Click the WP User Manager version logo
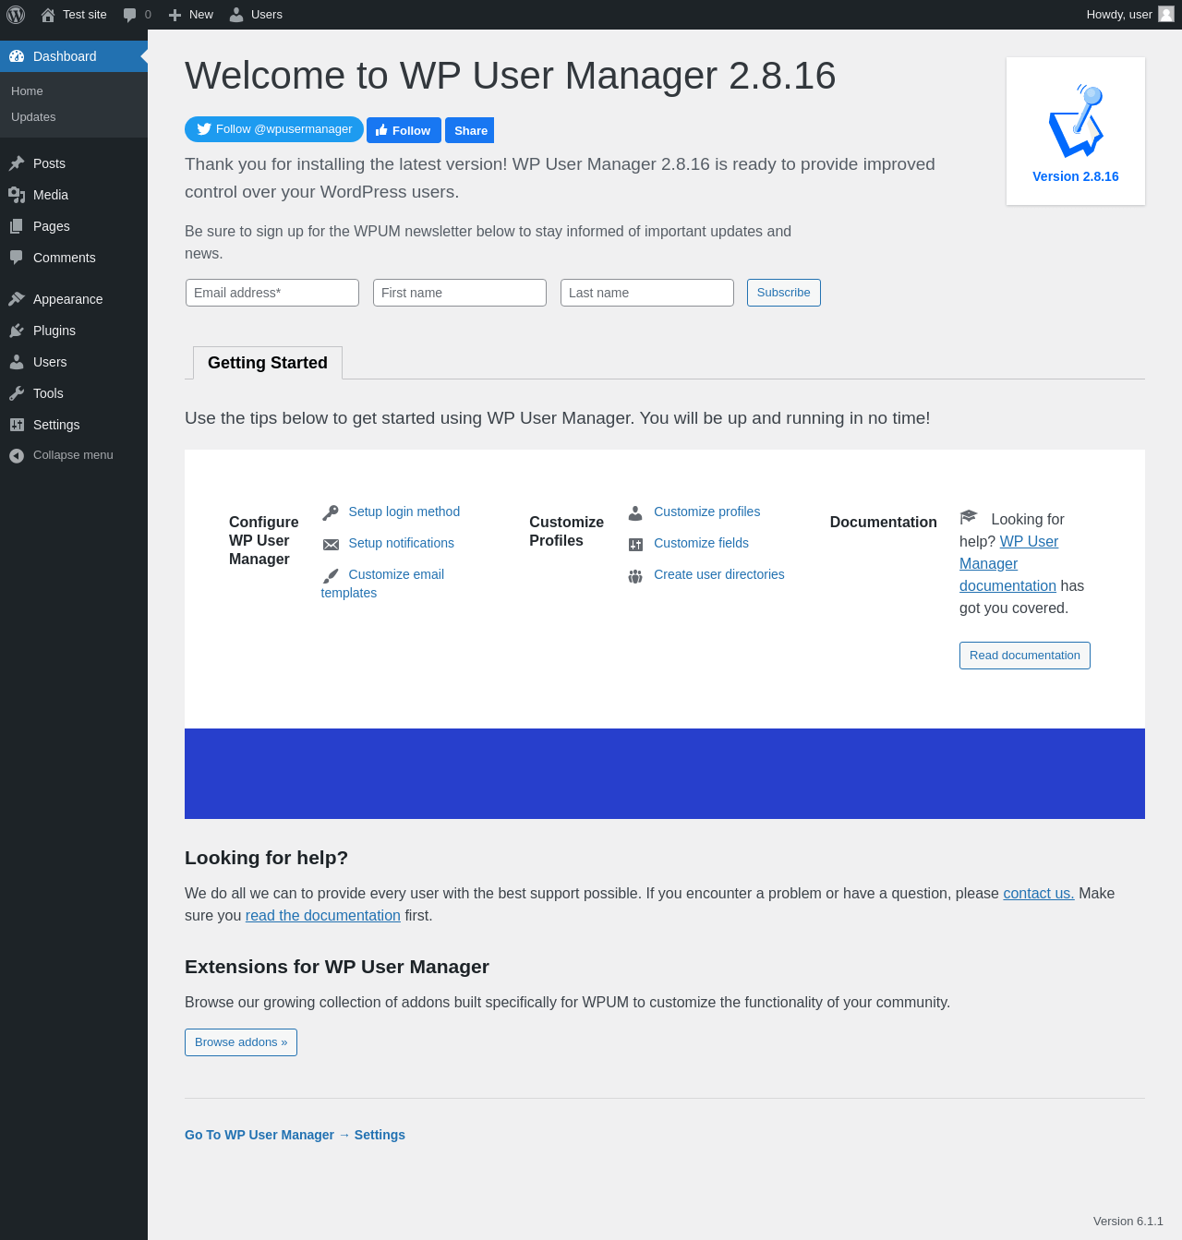The width and height of the screenshot is (1182, 1240). click(1076, 121)
